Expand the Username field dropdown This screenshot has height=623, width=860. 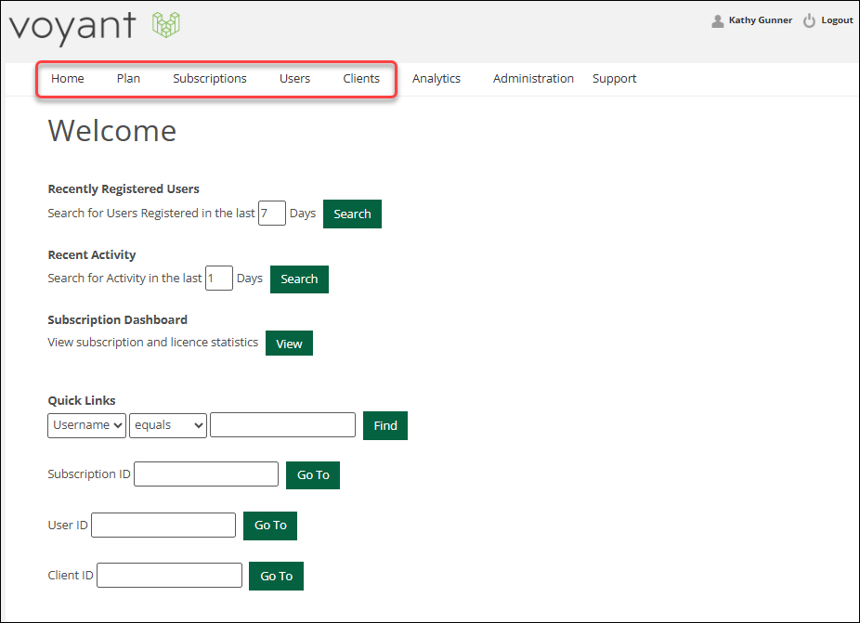click(86, 425)
